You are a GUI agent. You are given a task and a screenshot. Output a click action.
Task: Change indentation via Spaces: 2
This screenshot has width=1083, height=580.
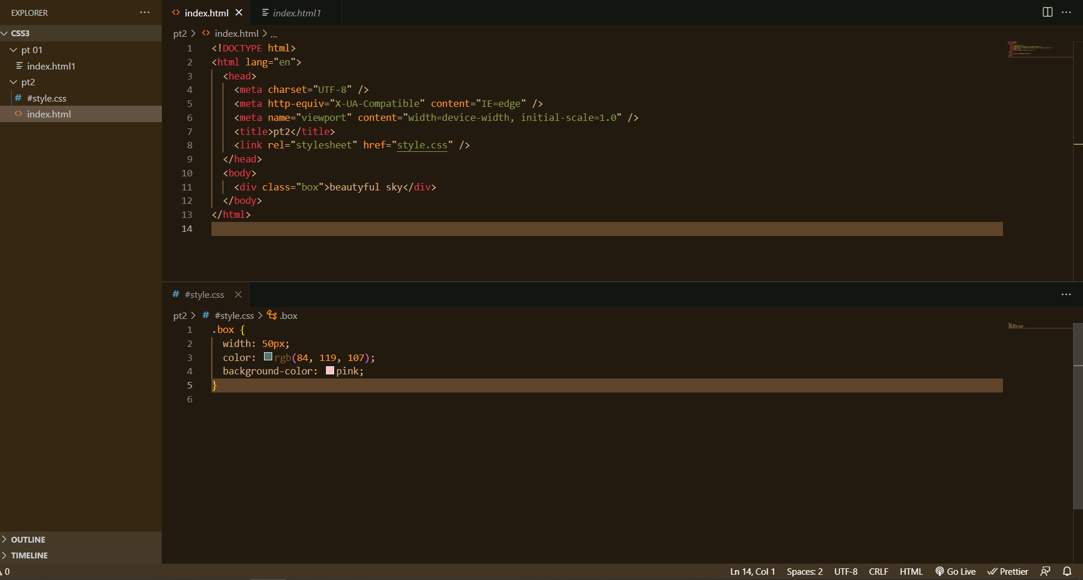point(804,571)
